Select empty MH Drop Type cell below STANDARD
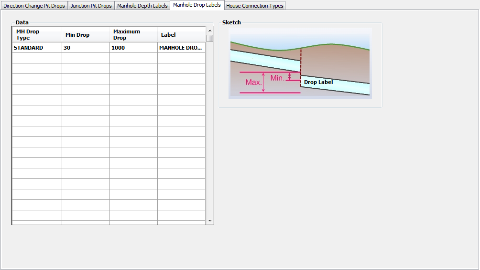 [37, 58]
